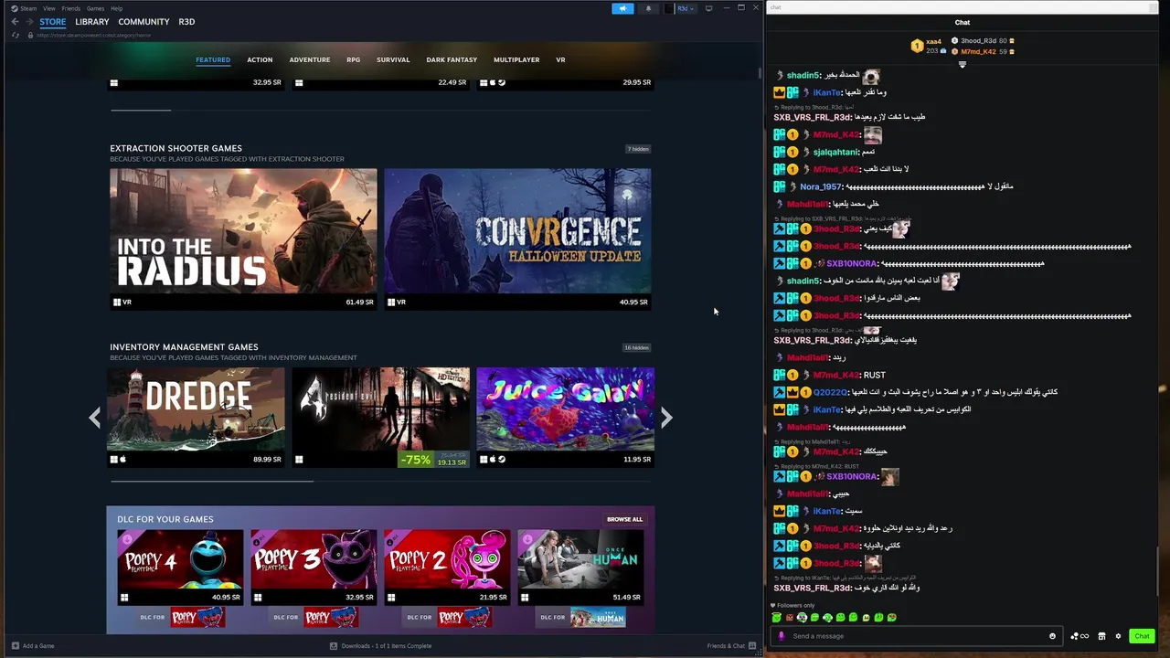Screen dimensions: 1170x658
Task: Show next inventory management games
Action: (666, 418)
